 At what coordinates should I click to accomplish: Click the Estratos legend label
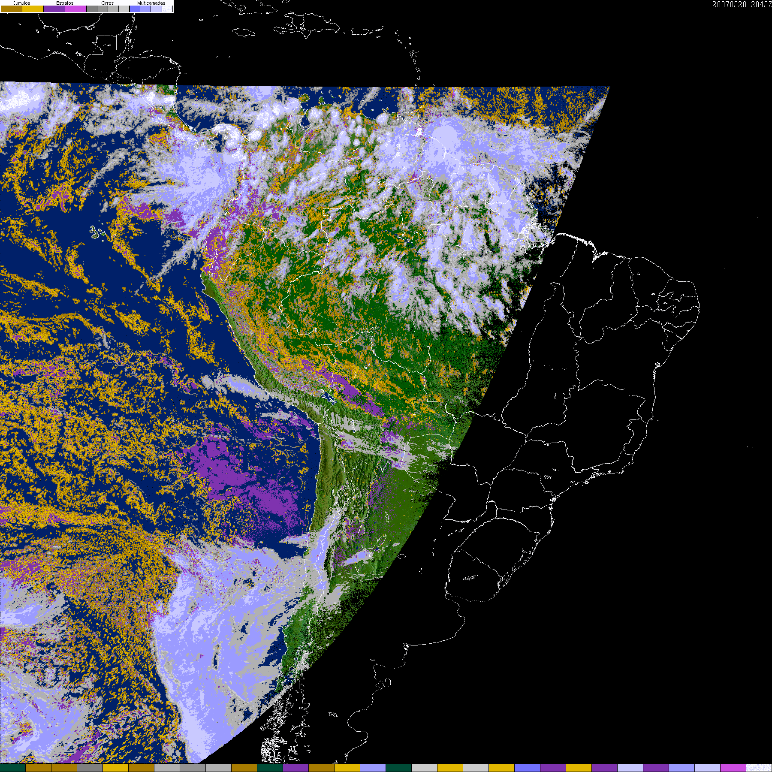tap(65, 3)
